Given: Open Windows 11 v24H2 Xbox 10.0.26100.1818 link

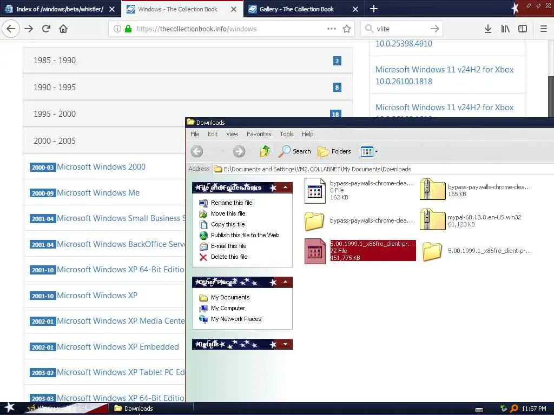Looking at the screenshot, I should tap(444, 75).
